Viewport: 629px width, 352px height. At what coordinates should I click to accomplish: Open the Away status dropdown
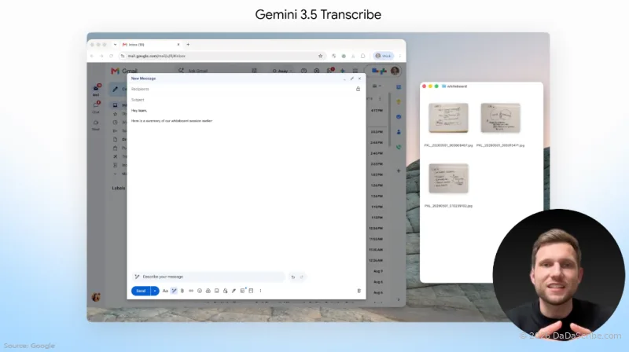point(282,71)
